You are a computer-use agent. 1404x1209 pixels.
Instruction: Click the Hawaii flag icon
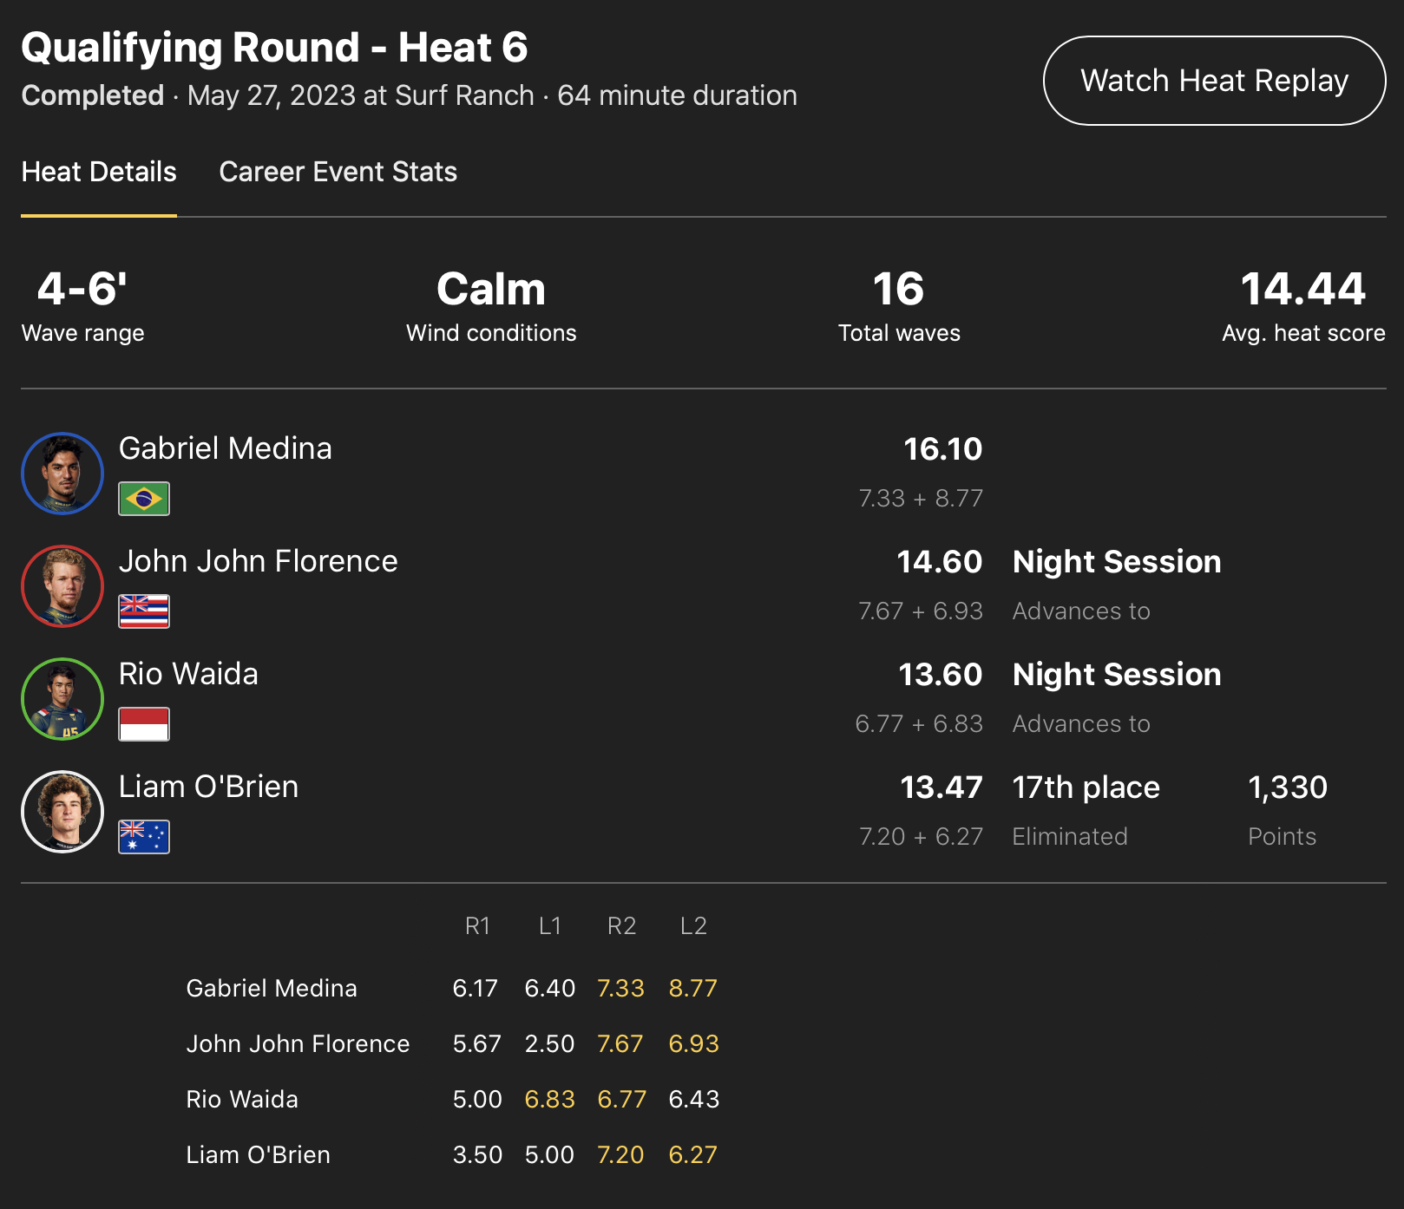[x=144, y=611]
